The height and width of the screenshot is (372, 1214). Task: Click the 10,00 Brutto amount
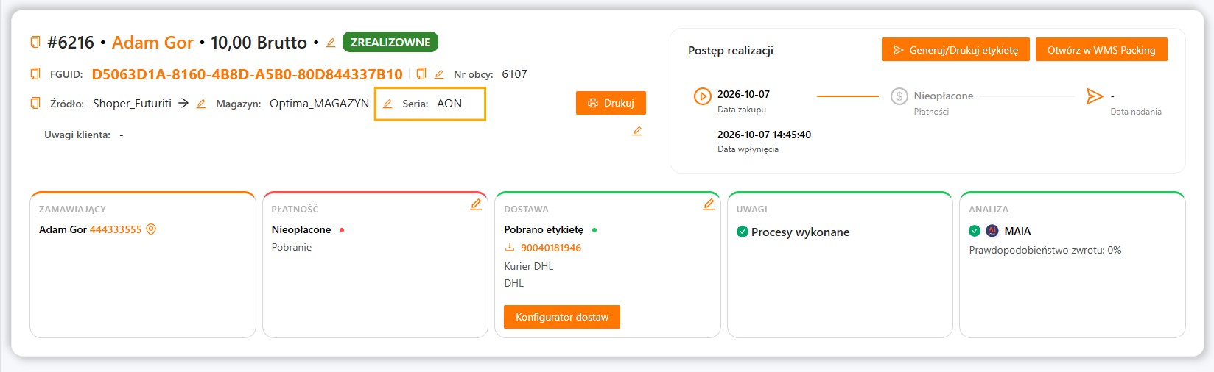(x=259, y=43)
